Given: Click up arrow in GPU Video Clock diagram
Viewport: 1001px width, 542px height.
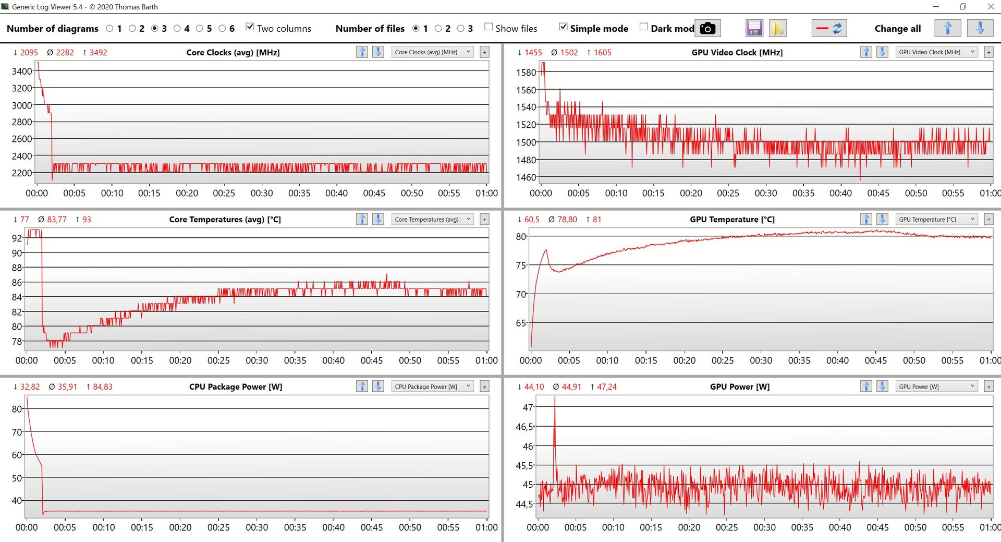Looking at the screenshot, I should [866, 52].
